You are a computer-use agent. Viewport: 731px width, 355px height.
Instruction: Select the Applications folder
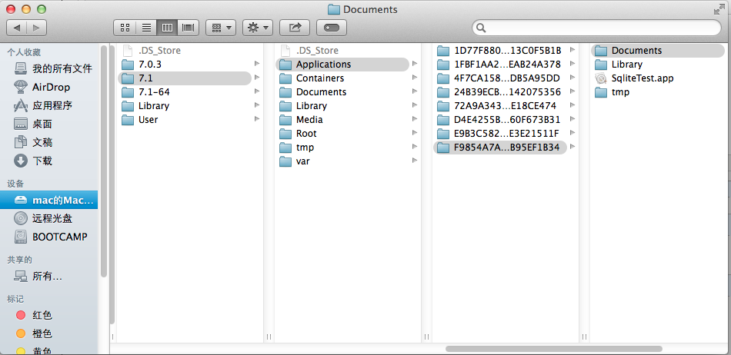(344, 65)
